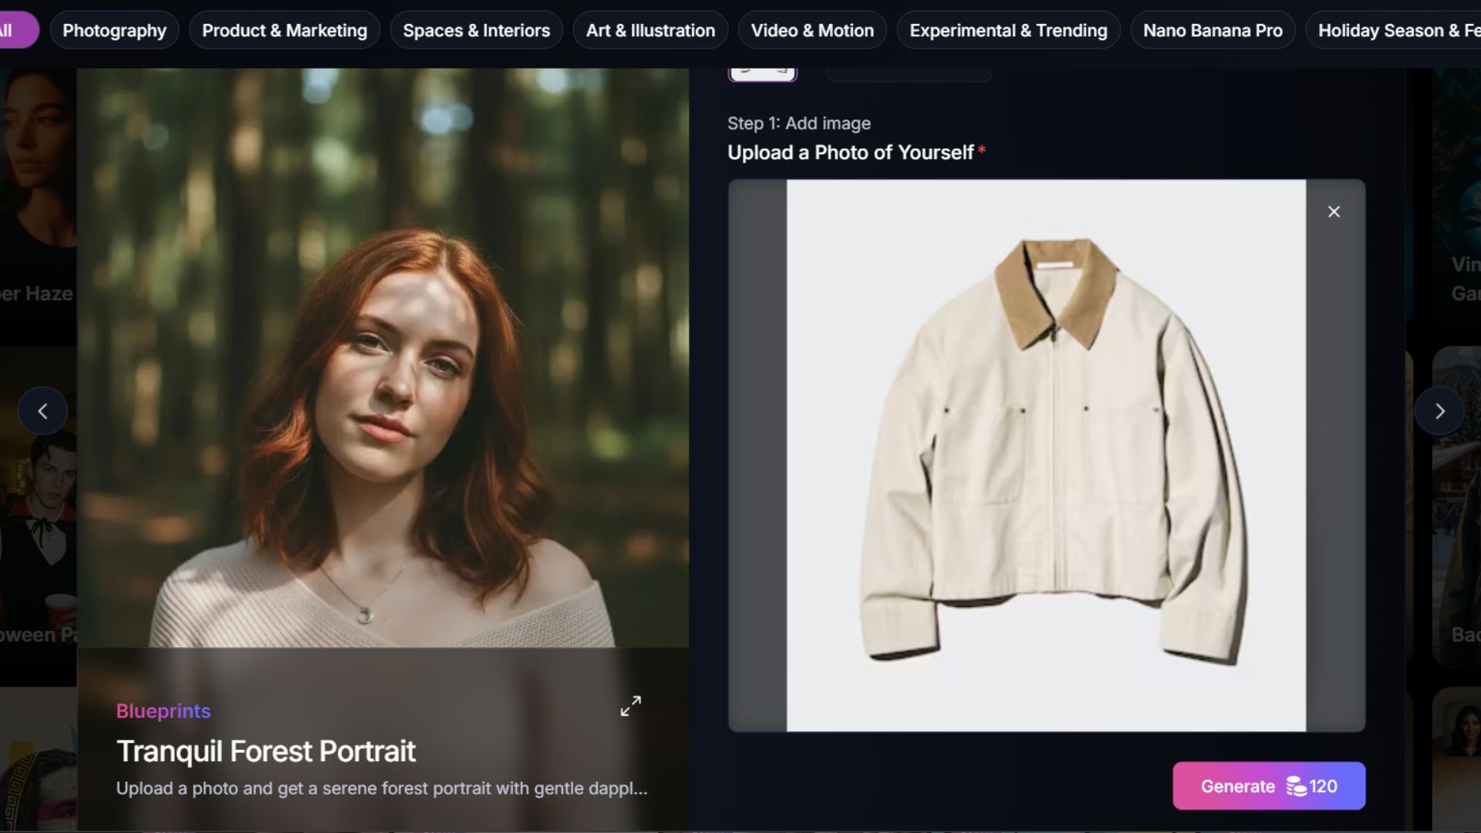Viewport: 1481px width, 833px height.
Task: Expand the preview with the fullscreen arrows icon
Action: pos(630,706)
